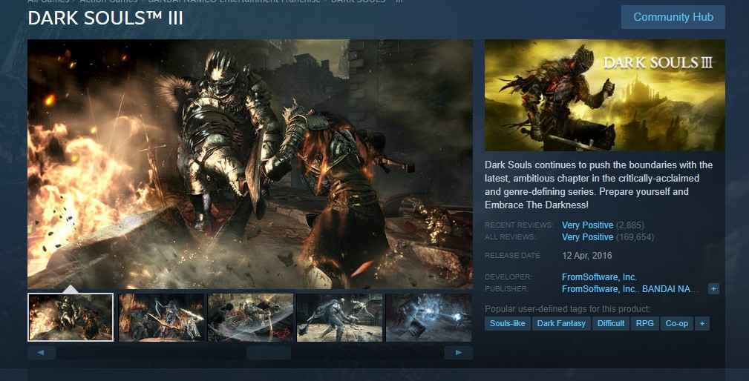The image size is (749, 381).
Task: Click the Dark Souls III header capsule image
Action: point(605,96)
